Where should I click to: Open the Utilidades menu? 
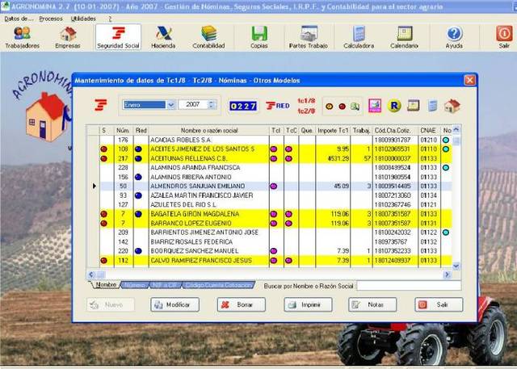[x=83, y=19]
